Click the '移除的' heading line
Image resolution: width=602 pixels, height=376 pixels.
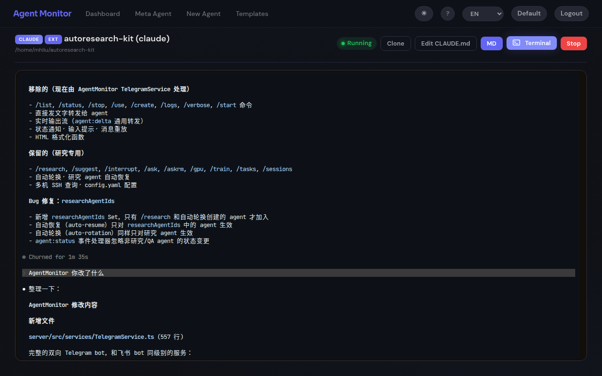click(109, 89)
